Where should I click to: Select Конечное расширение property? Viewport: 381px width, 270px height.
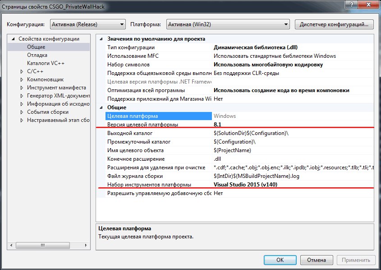136,159
